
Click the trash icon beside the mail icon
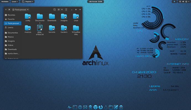(x=90, y=107)
